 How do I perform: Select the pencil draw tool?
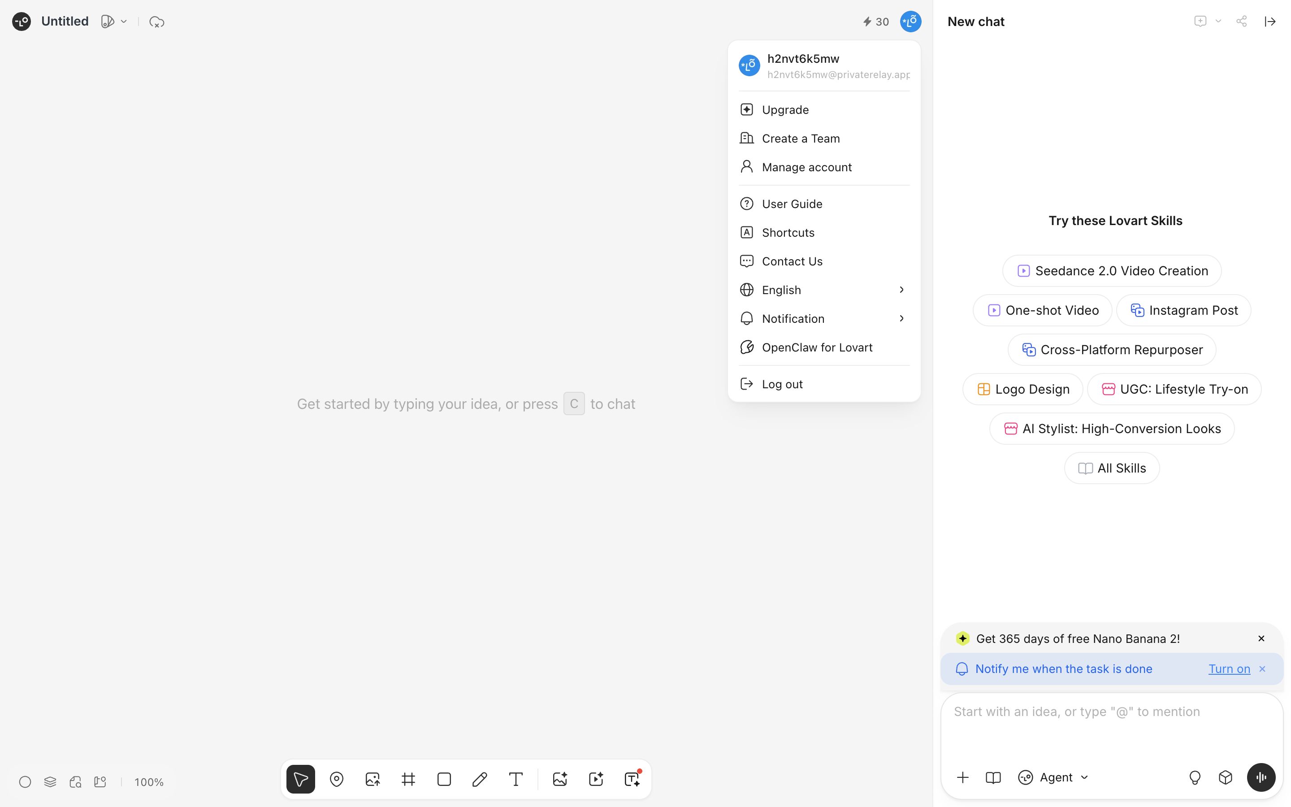pyautogui.click(x=480, y=779)
